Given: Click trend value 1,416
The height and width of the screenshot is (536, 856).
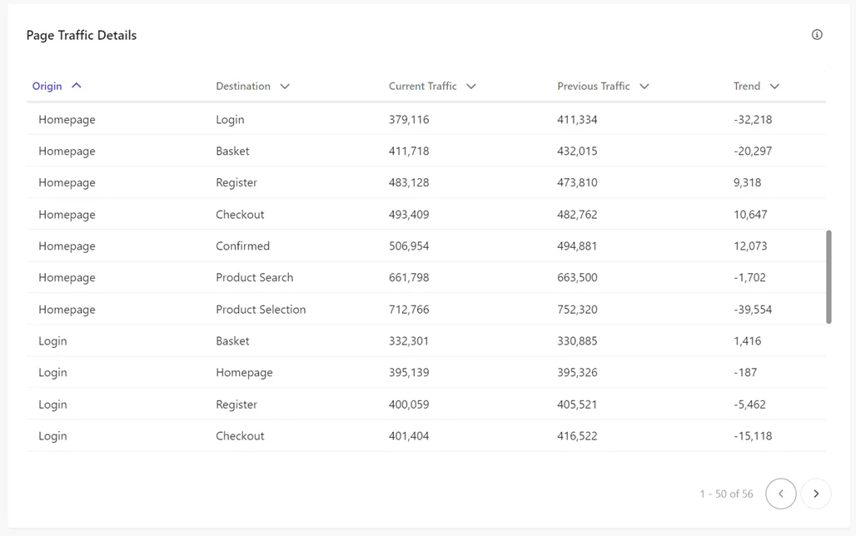Looking at the screenshot, I should (x=748, y=341).
